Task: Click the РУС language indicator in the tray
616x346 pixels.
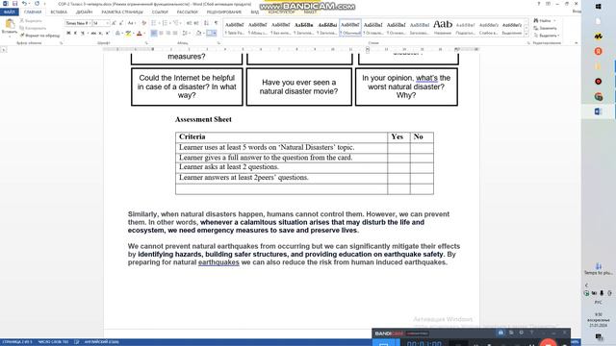Action: (x=598, y=303)
